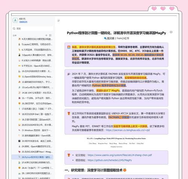This screenshot has width=188, height=179.
Task: Add a new page with the plus icon
Action: click(46, 35)
